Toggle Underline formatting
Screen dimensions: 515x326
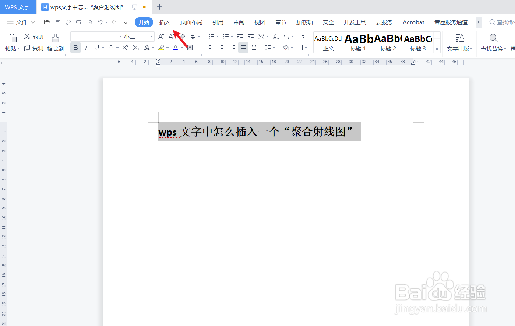pos(96,48)
